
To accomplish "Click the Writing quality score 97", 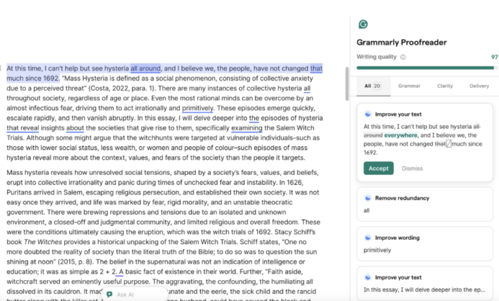I will click(494, 57).
